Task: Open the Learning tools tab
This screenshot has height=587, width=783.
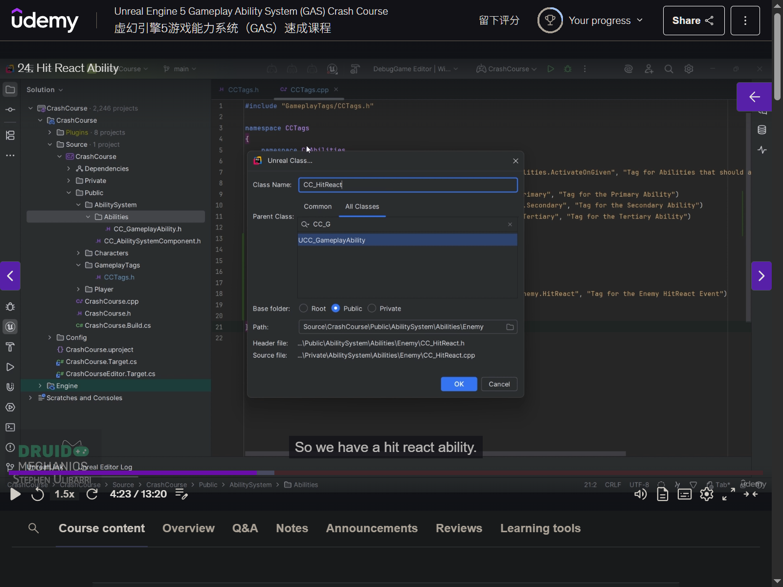Action: click(x=540, y=528)
